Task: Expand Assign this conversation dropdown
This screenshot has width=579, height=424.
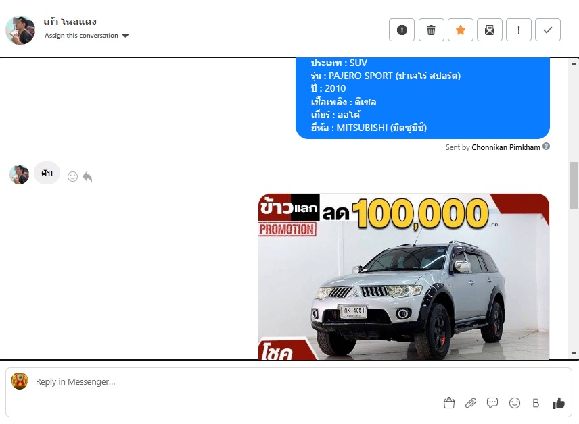Action: [x=87, y=36]
